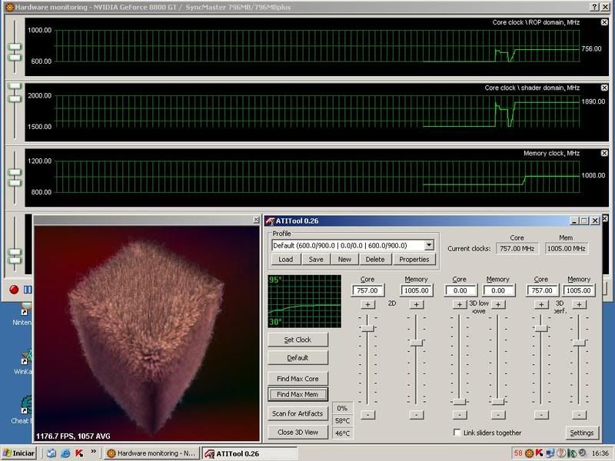Viewport: 615px width, 461px height.
Task: Click the 2D Memory value input field
Action: point(416,290)
